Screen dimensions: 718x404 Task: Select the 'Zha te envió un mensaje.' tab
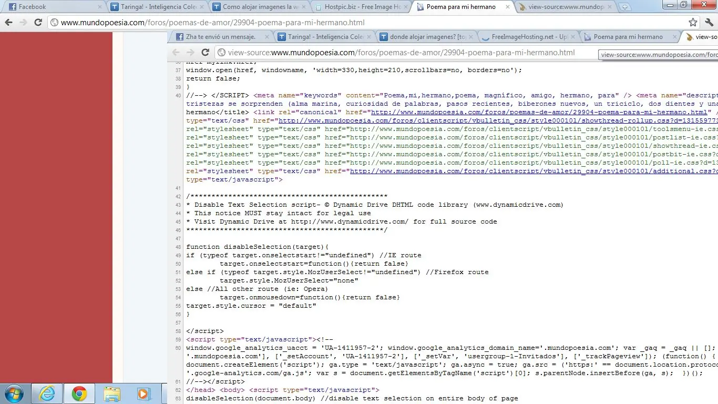tap(222, 37)
